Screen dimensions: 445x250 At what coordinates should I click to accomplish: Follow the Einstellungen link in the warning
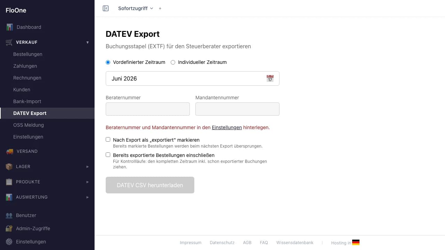pos(227,127)
